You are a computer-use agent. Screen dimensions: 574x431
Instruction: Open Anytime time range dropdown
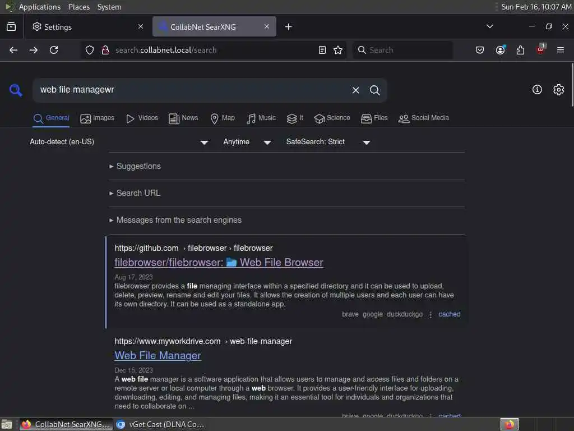tap(247, 142)
